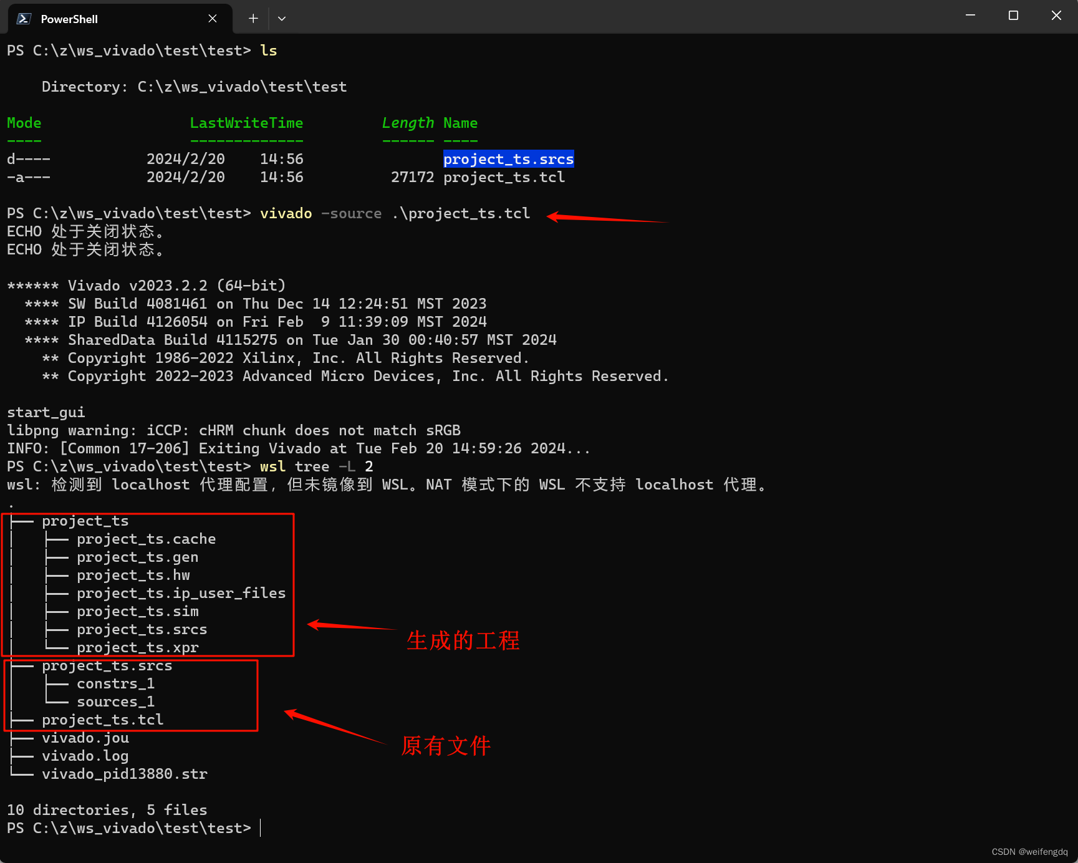
Task: Click the Name column header
Action: [460, 123]
